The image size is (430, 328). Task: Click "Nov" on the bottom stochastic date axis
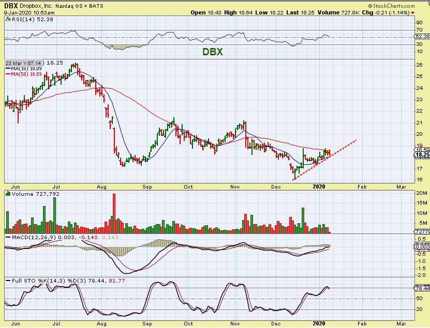(235, 324)
